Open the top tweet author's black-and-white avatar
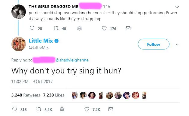189x116 pixels. (x=19, y=12)
